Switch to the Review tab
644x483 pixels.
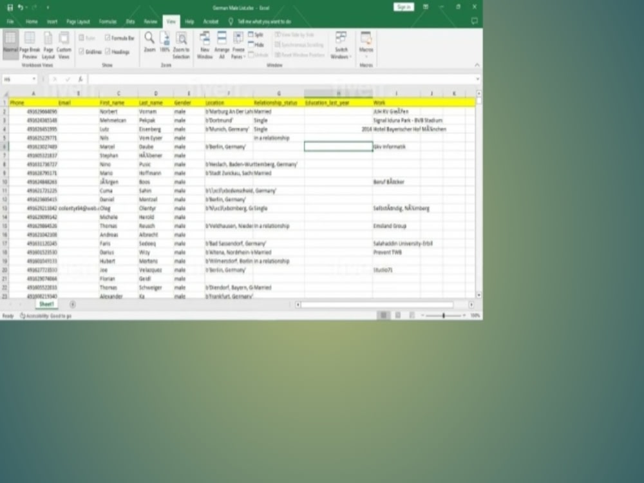[x=150, y=21]
